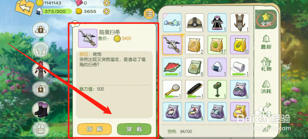Select the green mailbox item
This screenshot has width=308, height=139.
click(217, 90)
